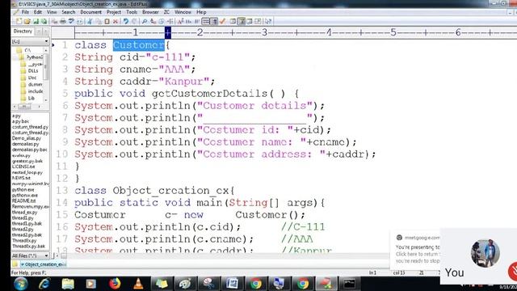Open the Search menu
The width and height of the screenshot is (517, 291).
pyautogui.click(x=68, y=12)
